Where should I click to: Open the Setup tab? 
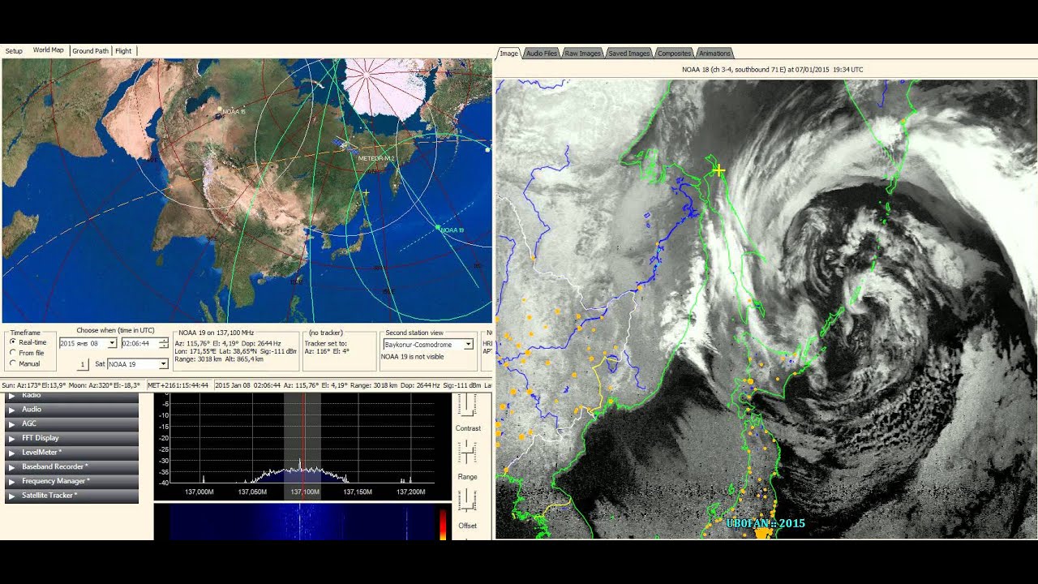point(14,51)
